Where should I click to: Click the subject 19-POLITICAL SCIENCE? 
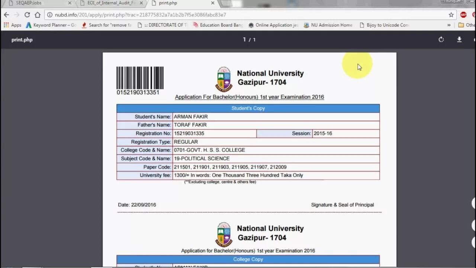coord(202,158)
